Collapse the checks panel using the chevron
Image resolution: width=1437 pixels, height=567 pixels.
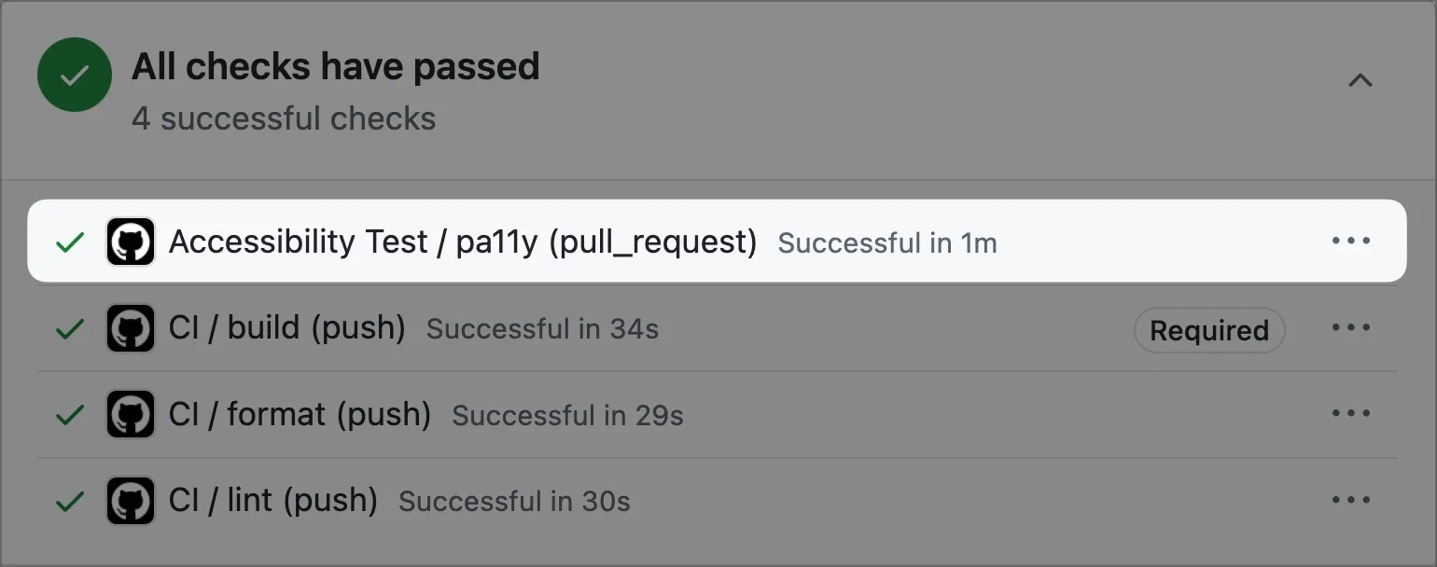coord(1360,81)
